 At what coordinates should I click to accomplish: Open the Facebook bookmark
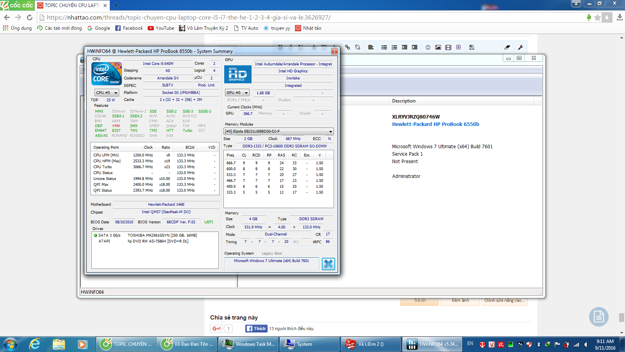(x=129, y=28)
